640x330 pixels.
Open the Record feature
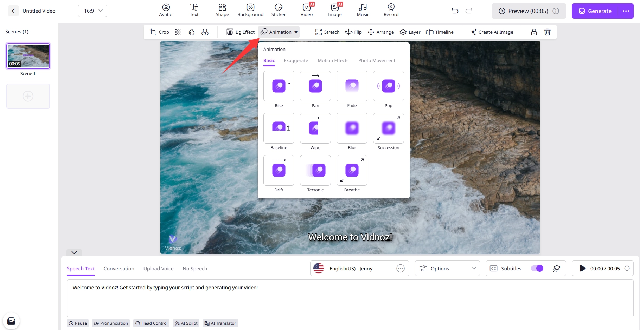click(x=391, y=10)
